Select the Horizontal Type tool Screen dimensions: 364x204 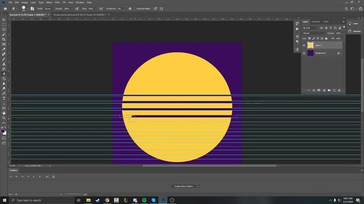point(4,98)
